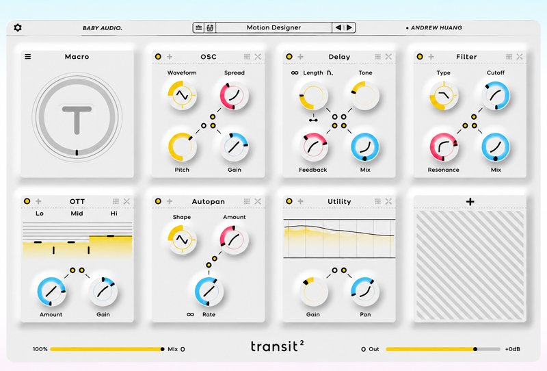Toggle Delay Length note-value icon

(330, 73)
